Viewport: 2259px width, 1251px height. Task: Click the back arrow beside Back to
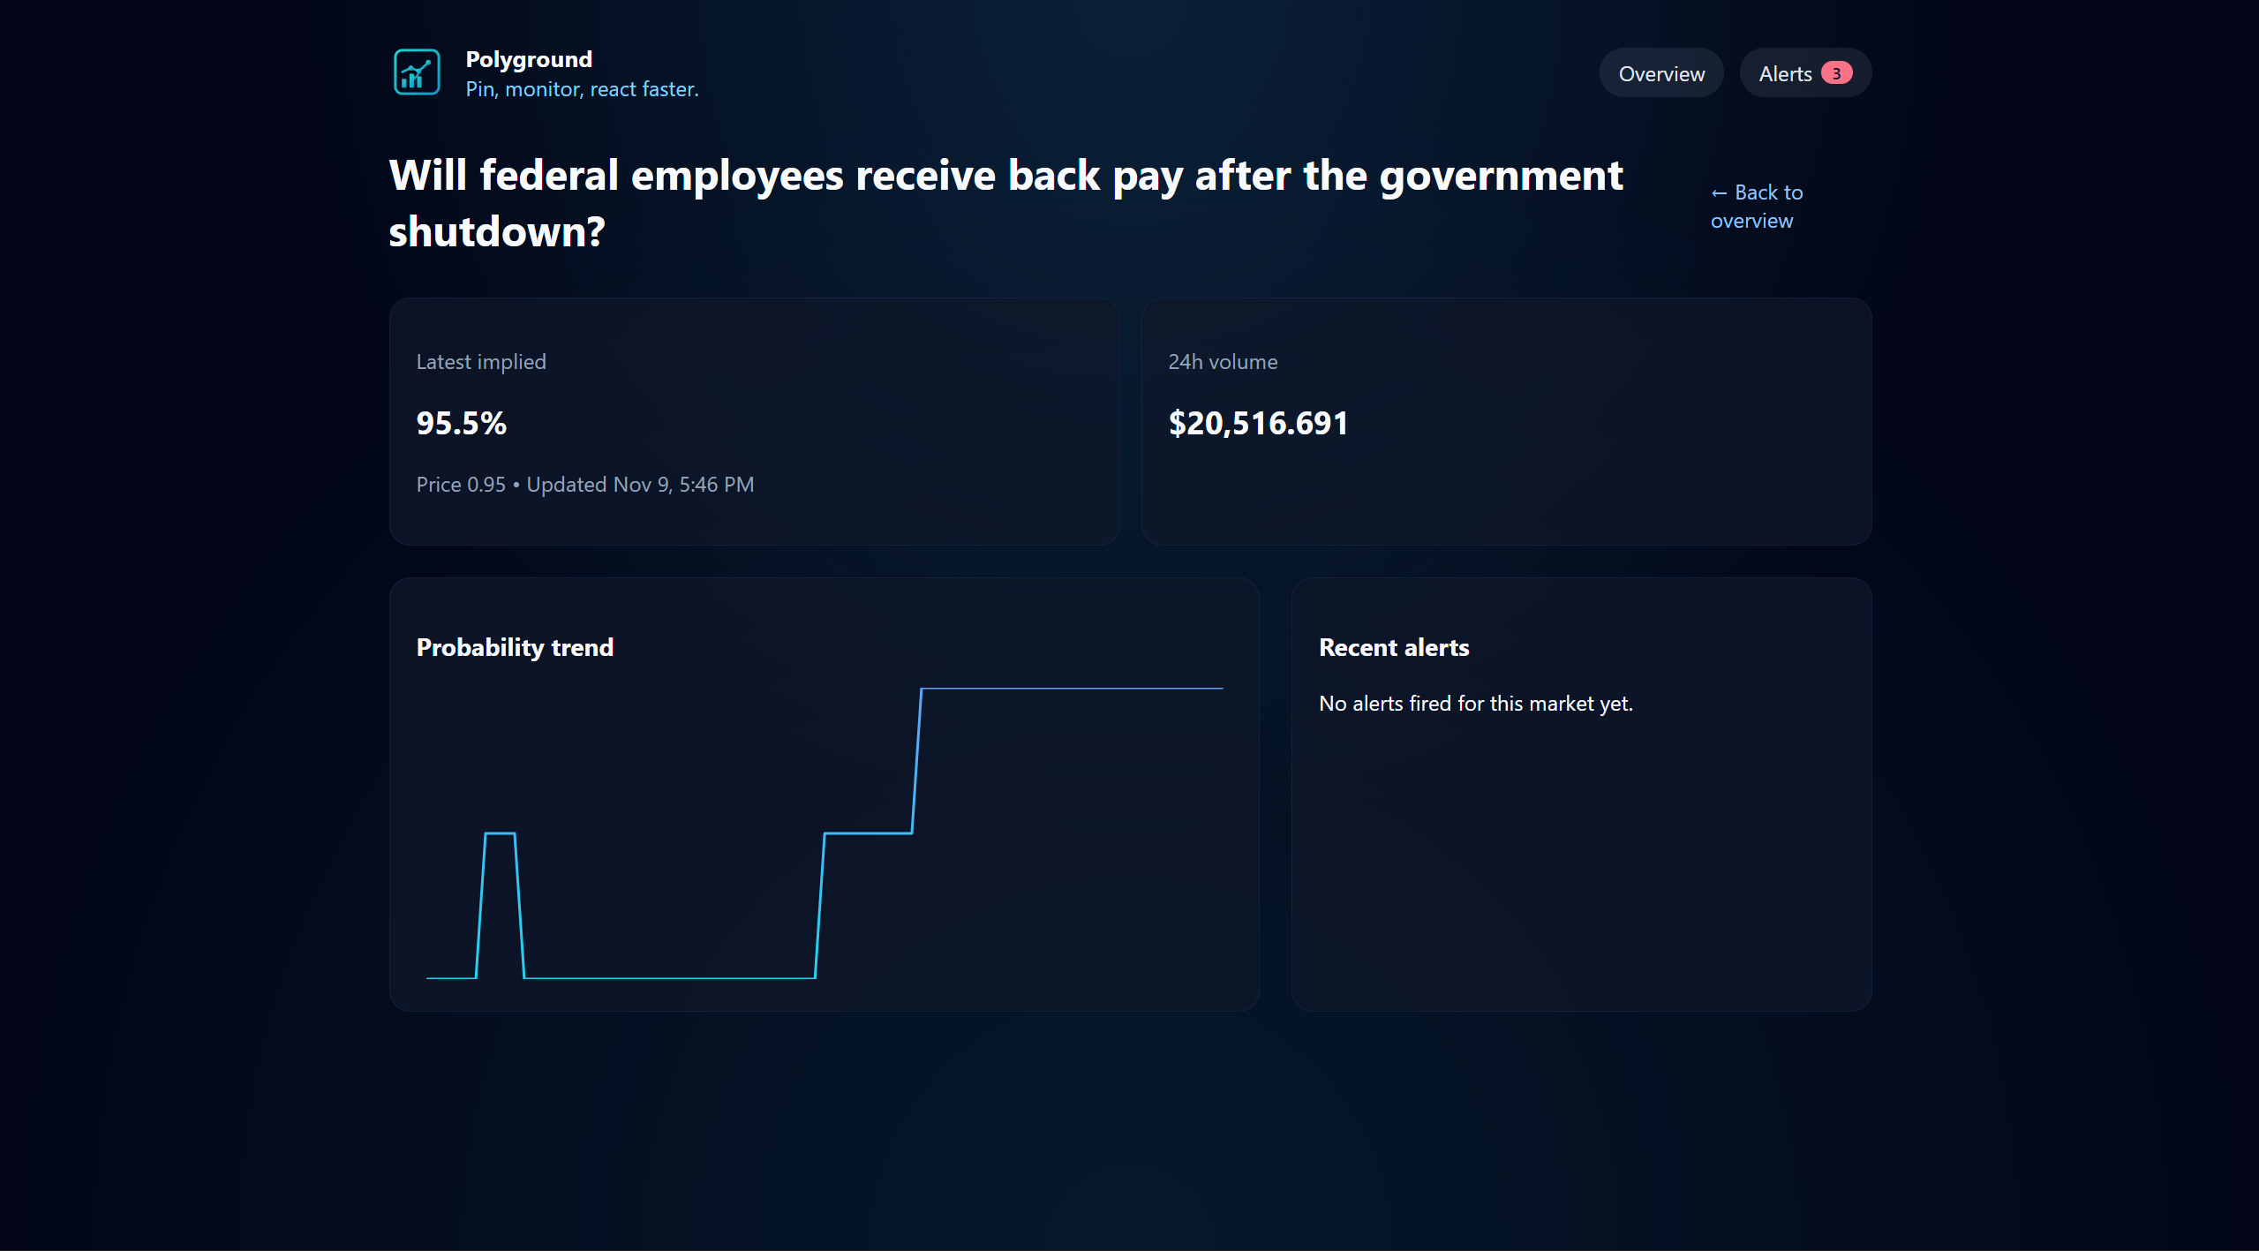point(1719,193)
